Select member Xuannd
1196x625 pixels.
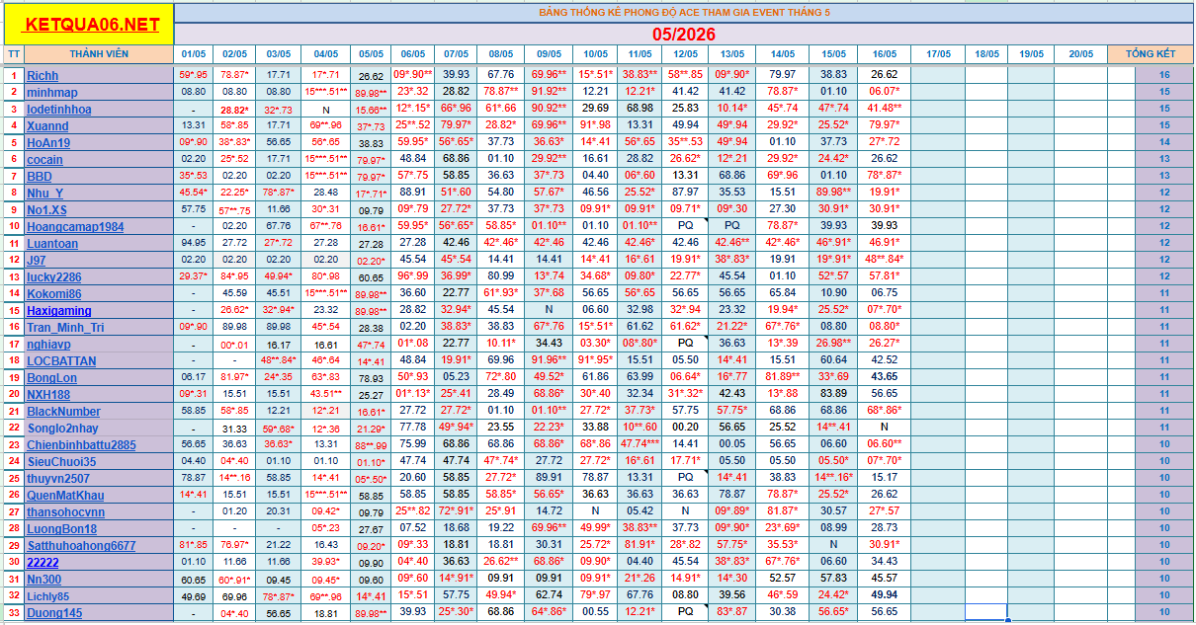47,125
